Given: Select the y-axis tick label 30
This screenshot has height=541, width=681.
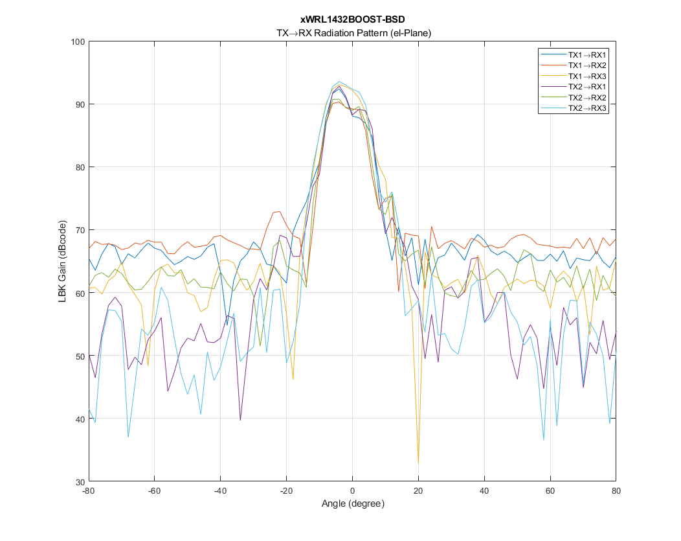Looking at the screenshot, I should [79, 482].
